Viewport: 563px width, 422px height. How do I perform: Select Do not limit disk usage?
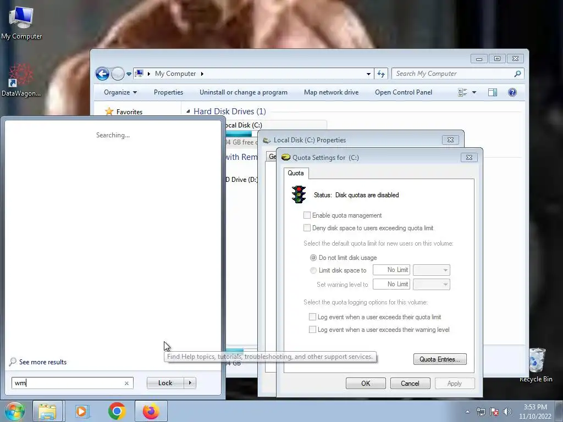(x=313, y=258)
